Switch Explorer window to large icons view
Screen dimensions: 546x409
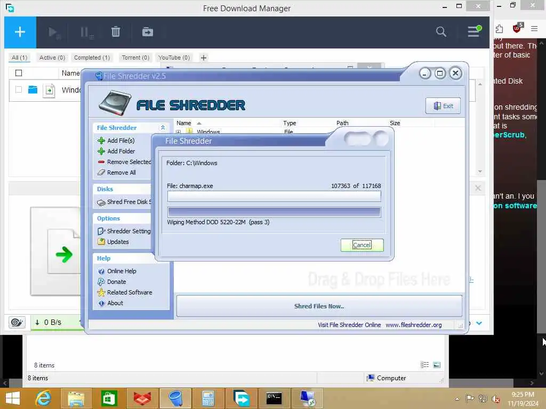(437, 365)
